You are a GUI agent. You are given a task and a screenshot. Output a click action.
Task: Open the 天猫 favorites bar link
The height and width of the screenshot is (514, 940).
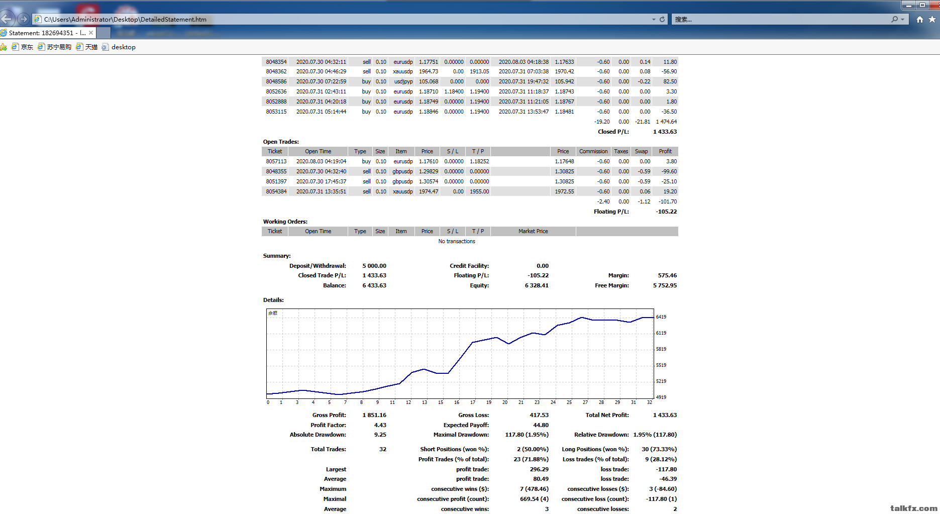(x=87, y=47)
